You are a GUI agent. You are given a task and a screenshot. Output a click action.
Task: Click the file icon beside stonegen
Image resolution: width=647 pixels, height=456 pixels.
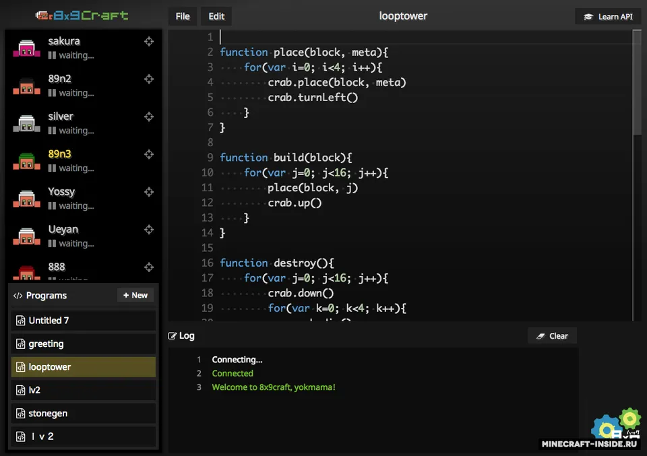[x=20, y=413]
